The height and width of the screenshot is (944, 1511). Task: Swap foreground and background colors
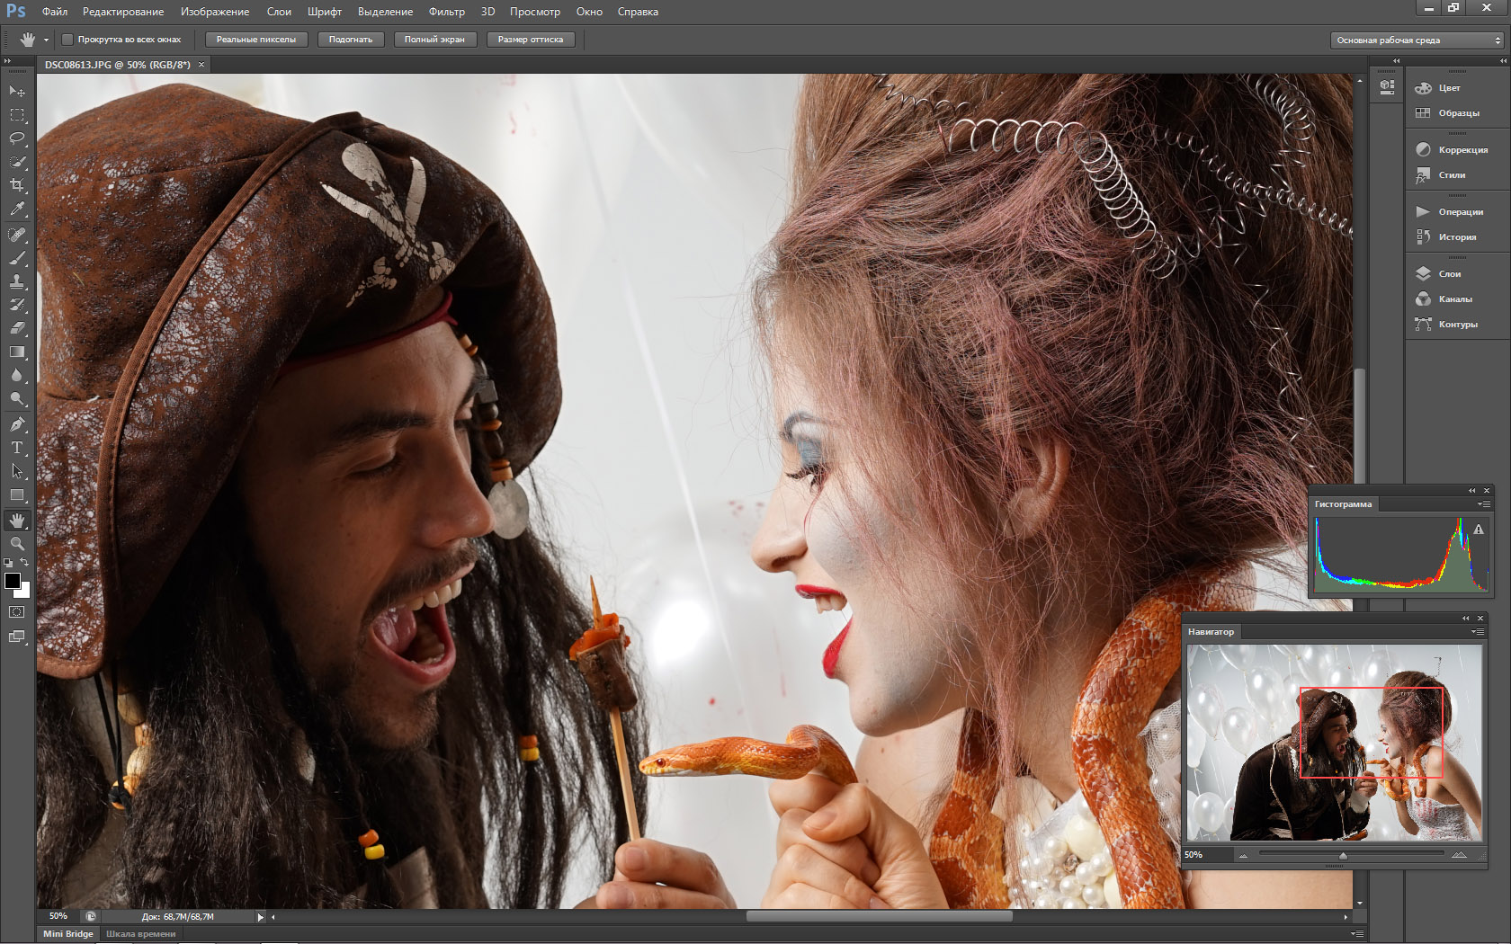[x=25, y=563]
